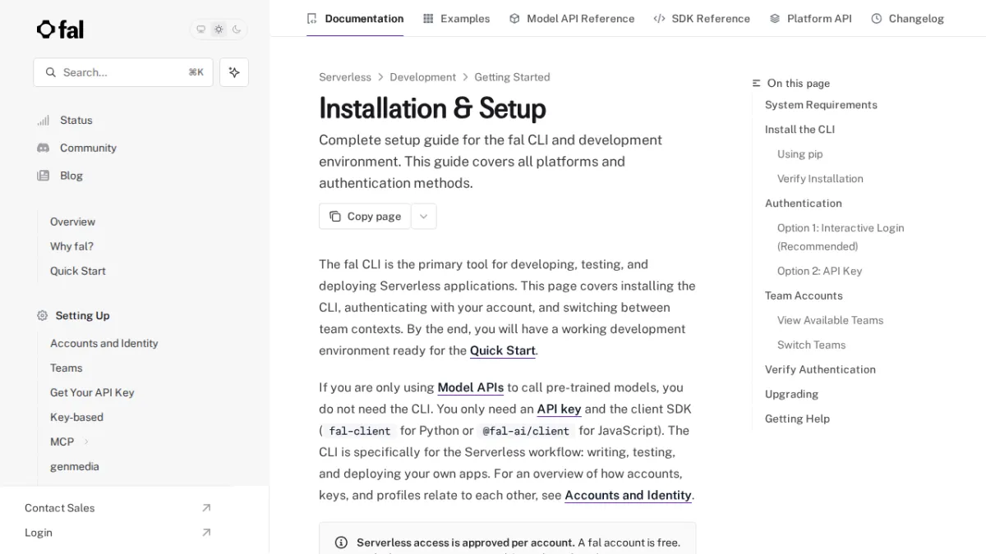This screenshot has width=986, height=554.
Task: Jump to Option 2: API Key
Action: click(819, 271)
